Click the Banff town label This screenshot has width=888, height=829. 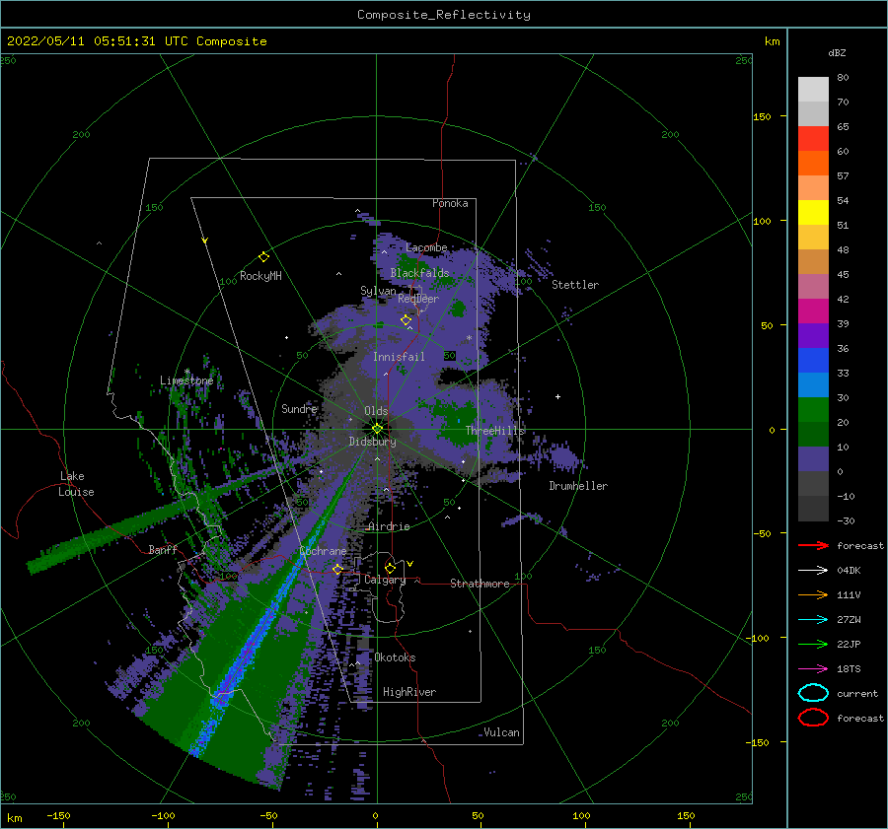pyautogui.click(x=163, y=549)
